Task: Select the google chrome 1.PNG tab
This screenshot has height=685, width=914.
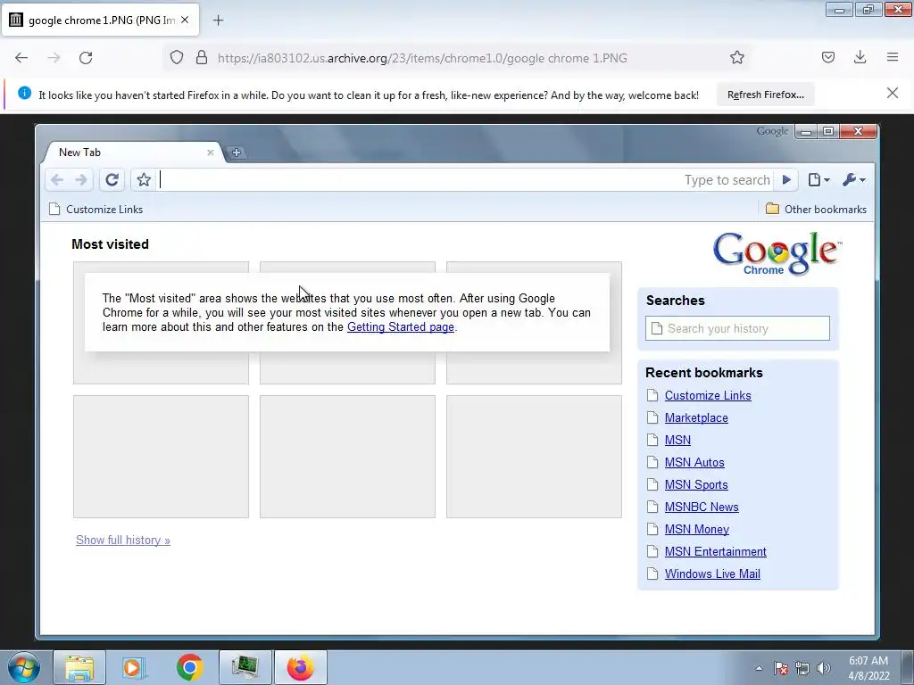Action: pos(100,21)
